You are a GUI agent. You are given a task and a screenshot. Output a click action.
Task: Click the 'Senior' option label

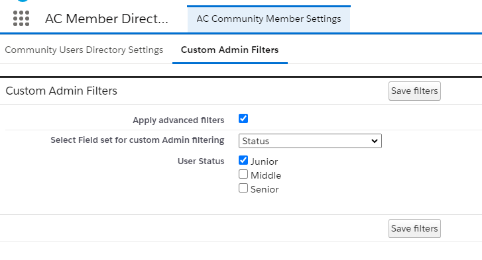point(265,189)
